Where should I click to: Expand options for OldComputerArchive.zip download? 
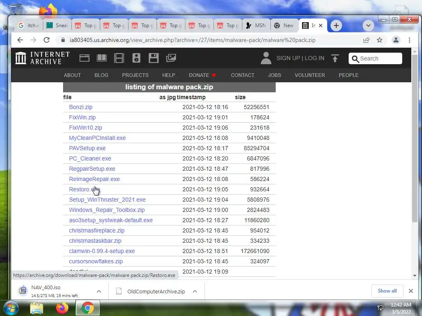pyautogui.click(x=195, y=291)
